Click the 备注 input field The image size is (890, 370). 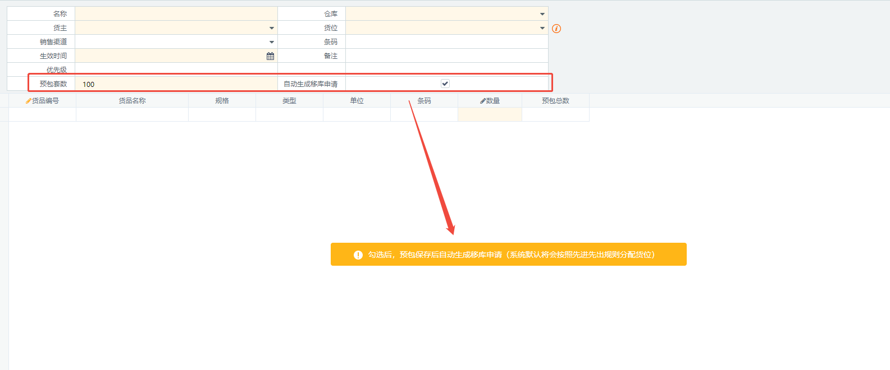446,56
